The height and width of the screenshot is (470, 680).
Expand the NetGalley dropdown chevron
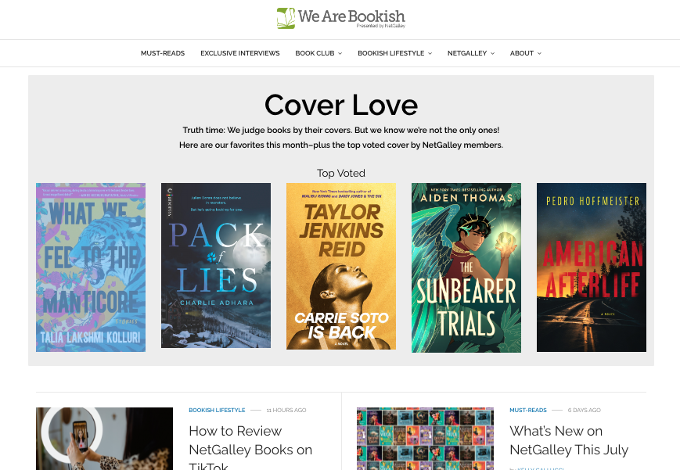coord(492,53)
